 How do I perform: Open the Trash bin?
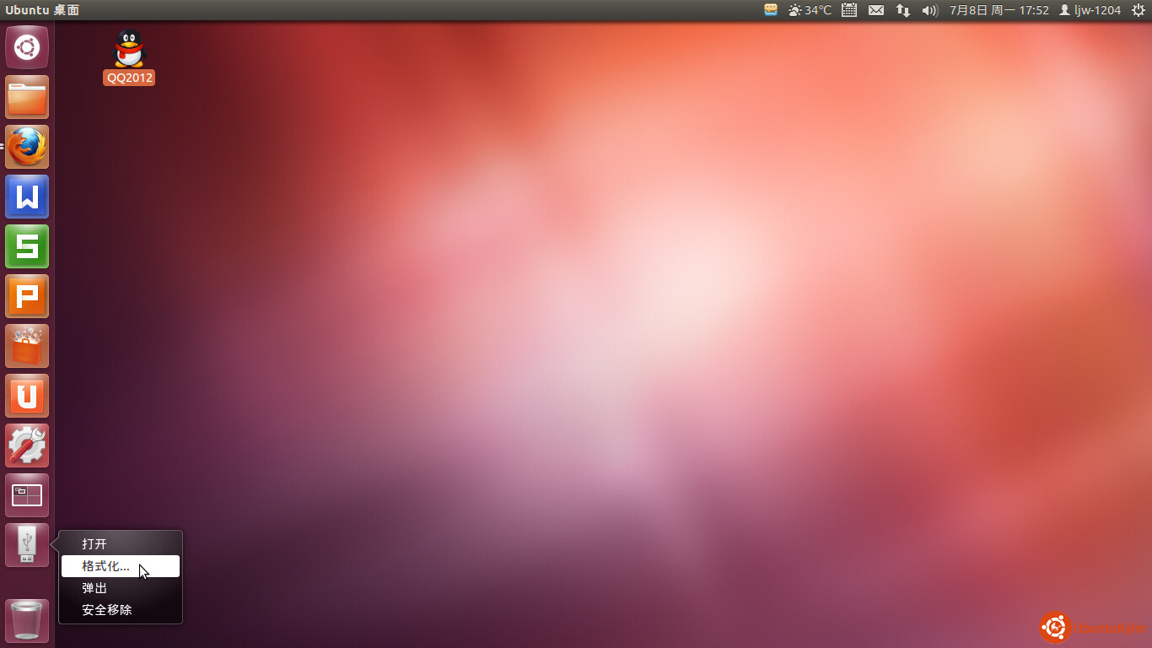coord(27,621)
